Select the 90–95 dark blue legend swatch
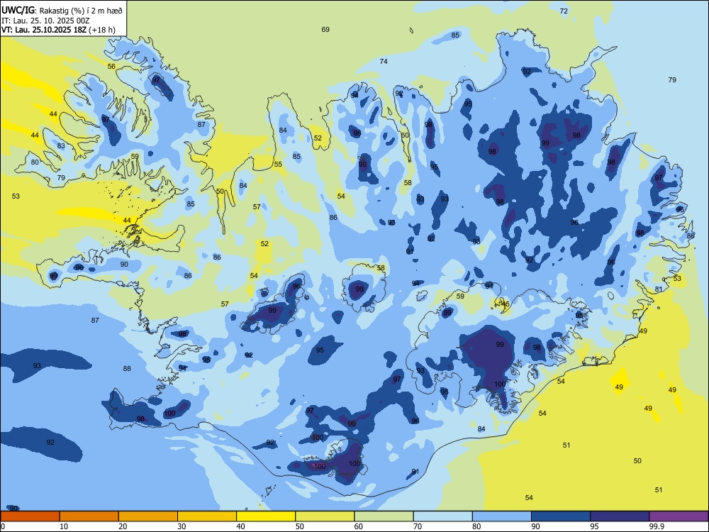Viewport: 709px width, 532px height. (561, 516)
